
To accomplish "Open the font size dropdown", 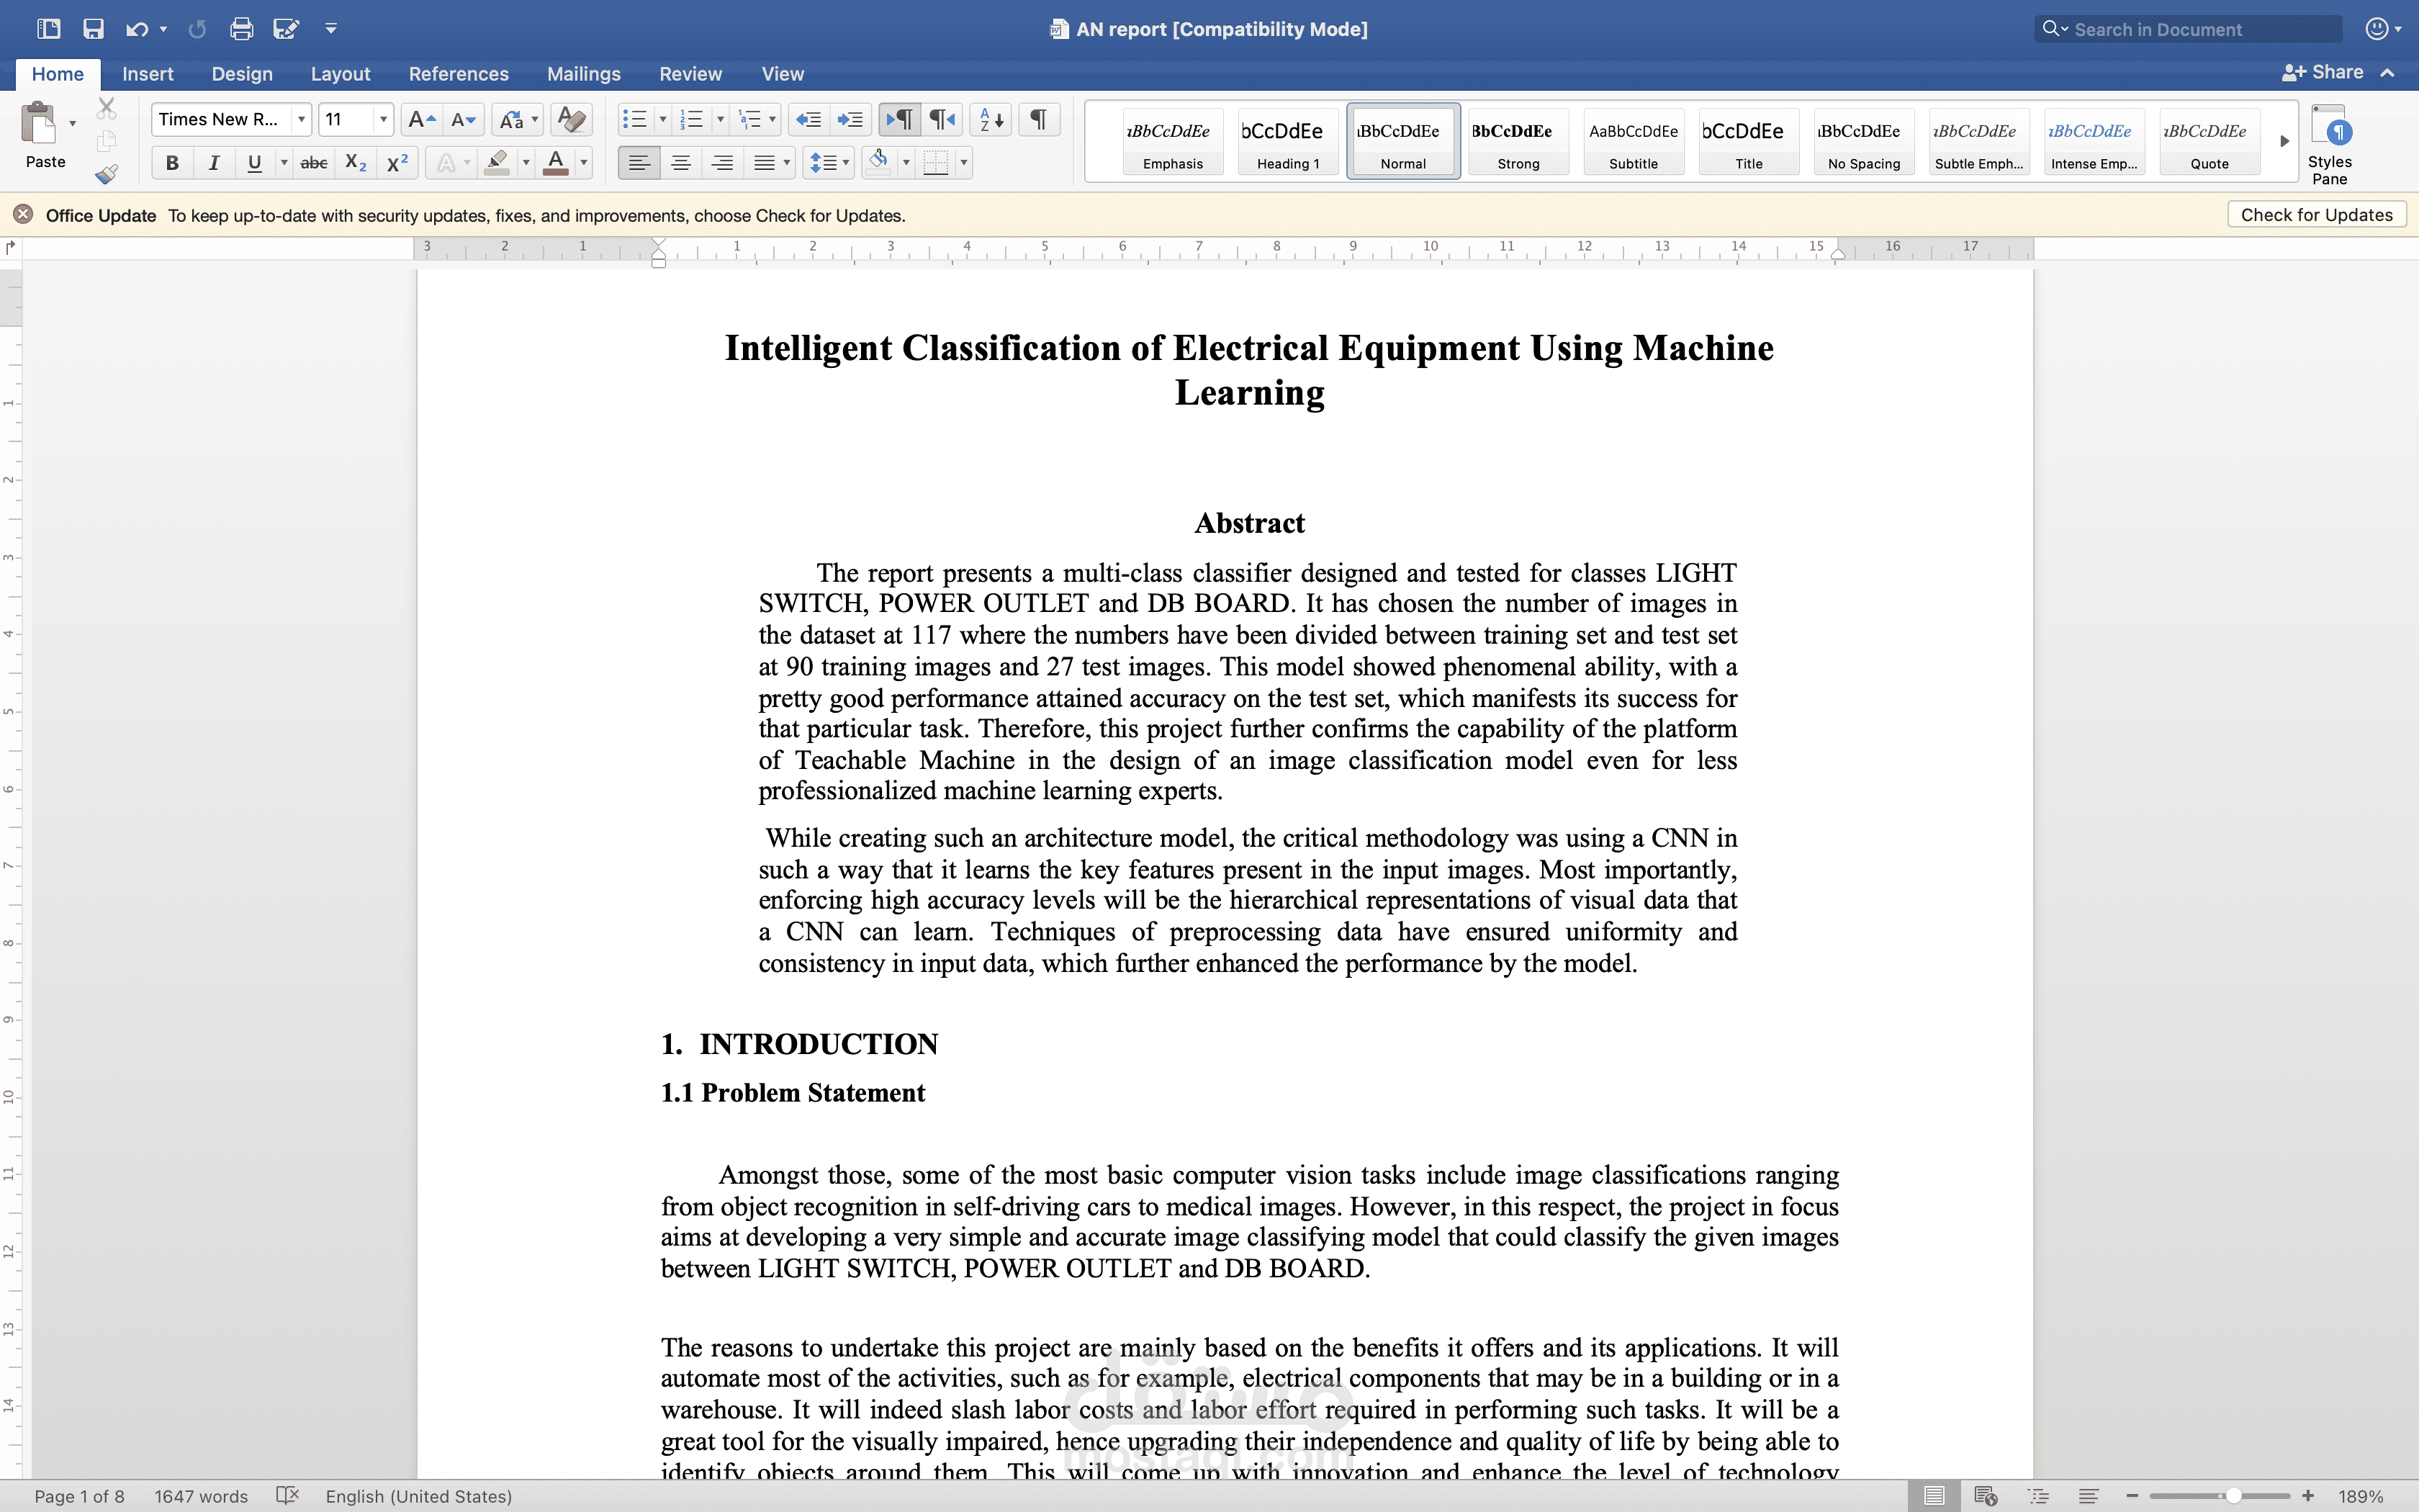I will [383, 120].
